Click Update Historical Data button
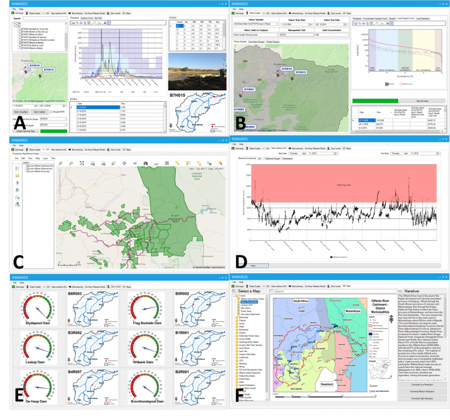Screen dimensions: 450x420 coord(26,131)
